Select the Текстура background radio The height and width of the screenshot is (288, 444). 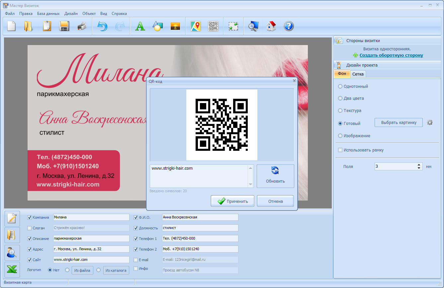(340, 111)
